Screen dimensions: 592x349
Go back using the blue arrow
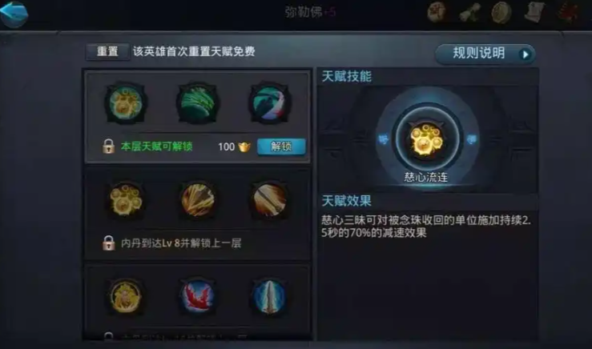point(14,14)
